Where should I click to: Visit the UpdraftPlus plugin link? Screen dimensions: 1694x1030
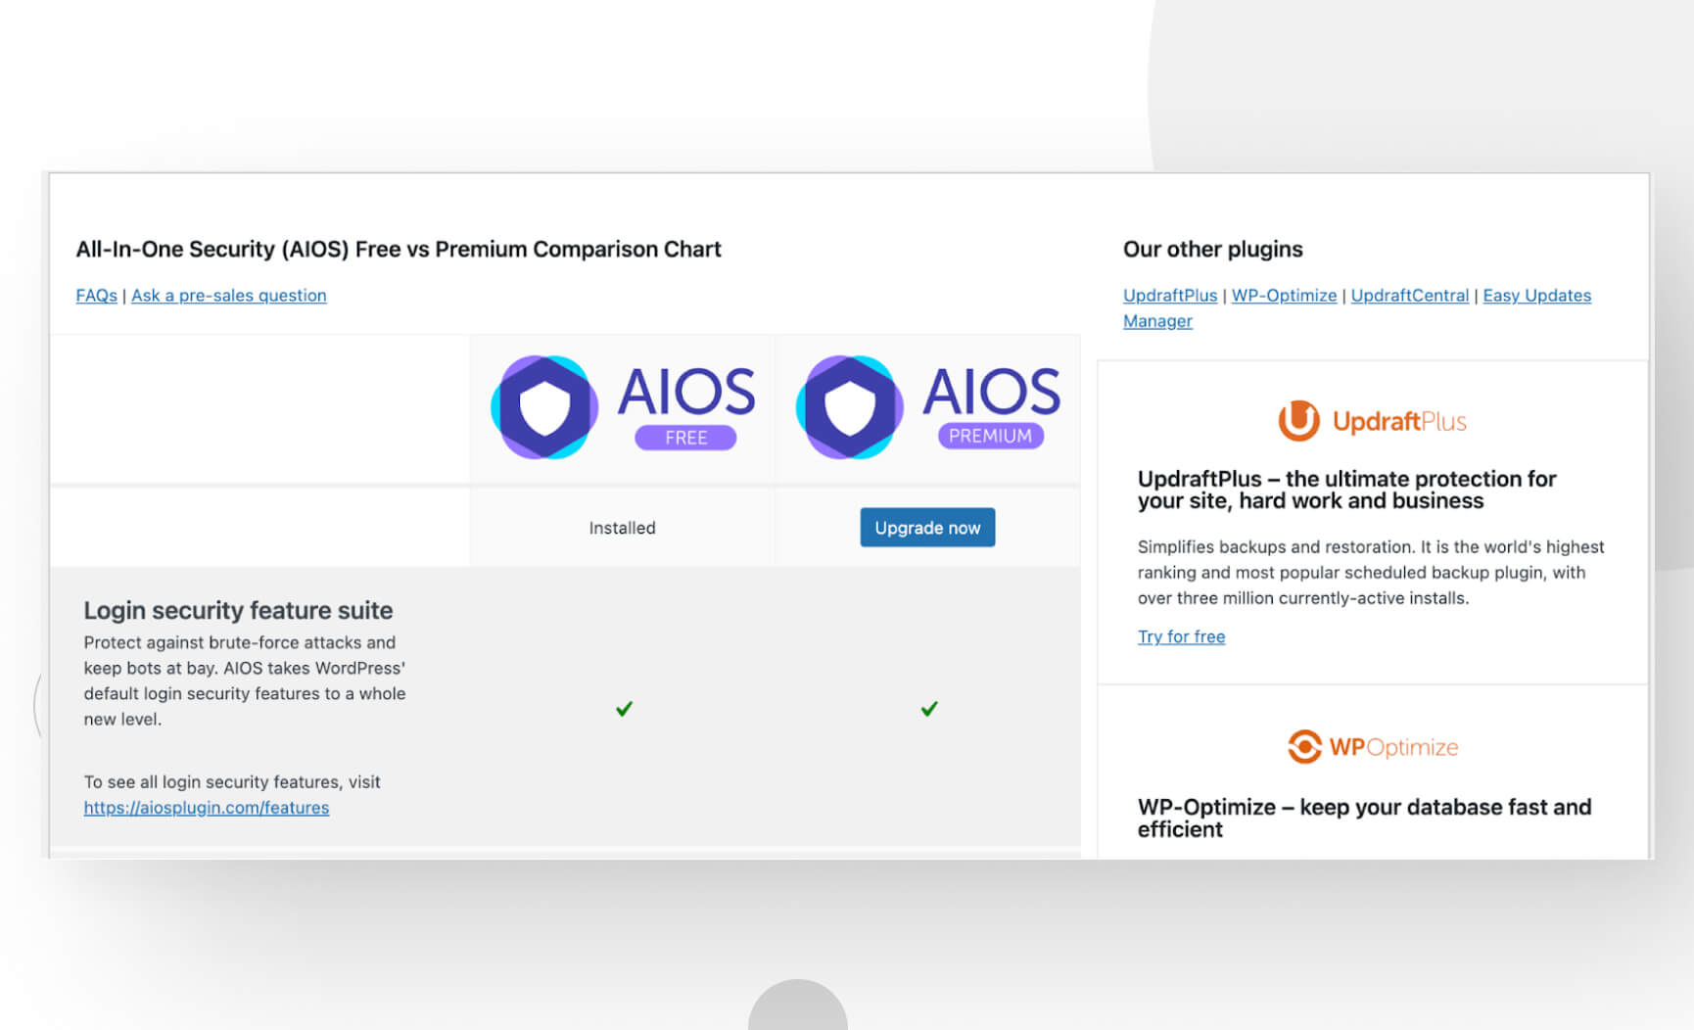coord(1169,295)
